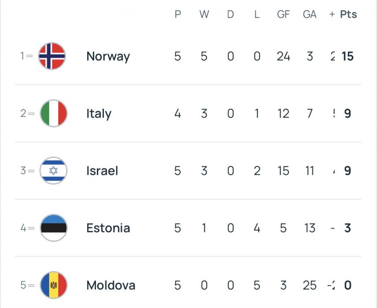Click the Norway flag icon
Image resolution: width=377 pixels, height=308 pixels.
click(52, 56)
